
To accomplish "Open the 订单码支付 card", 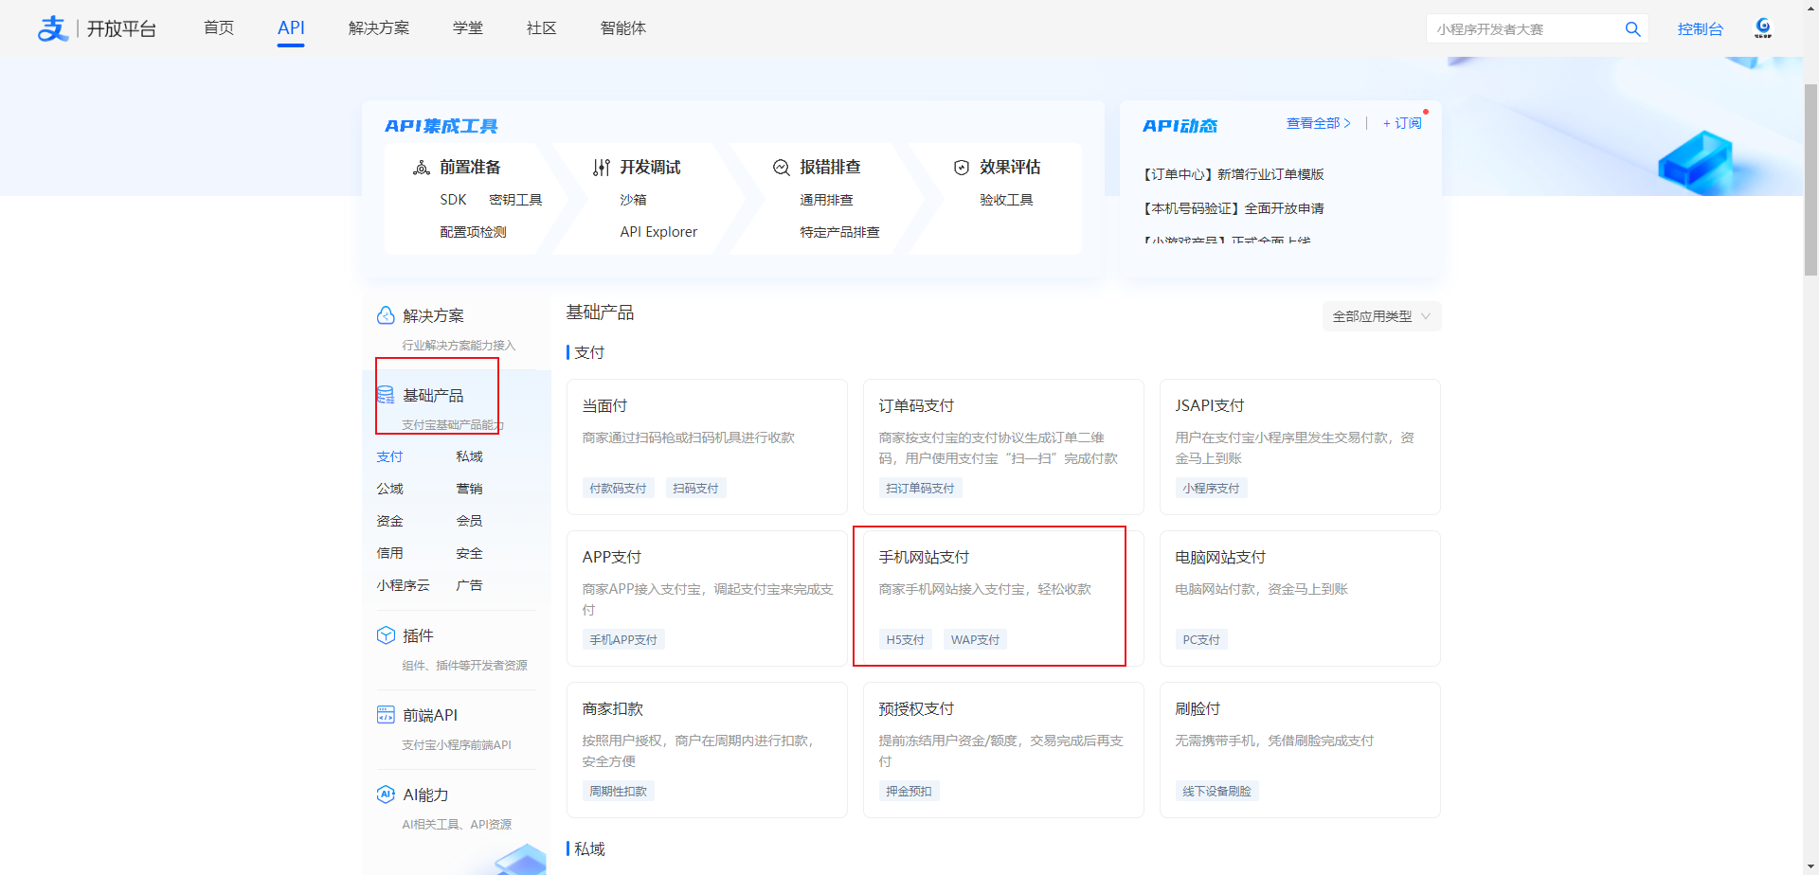I will (x=1003, y=447).
